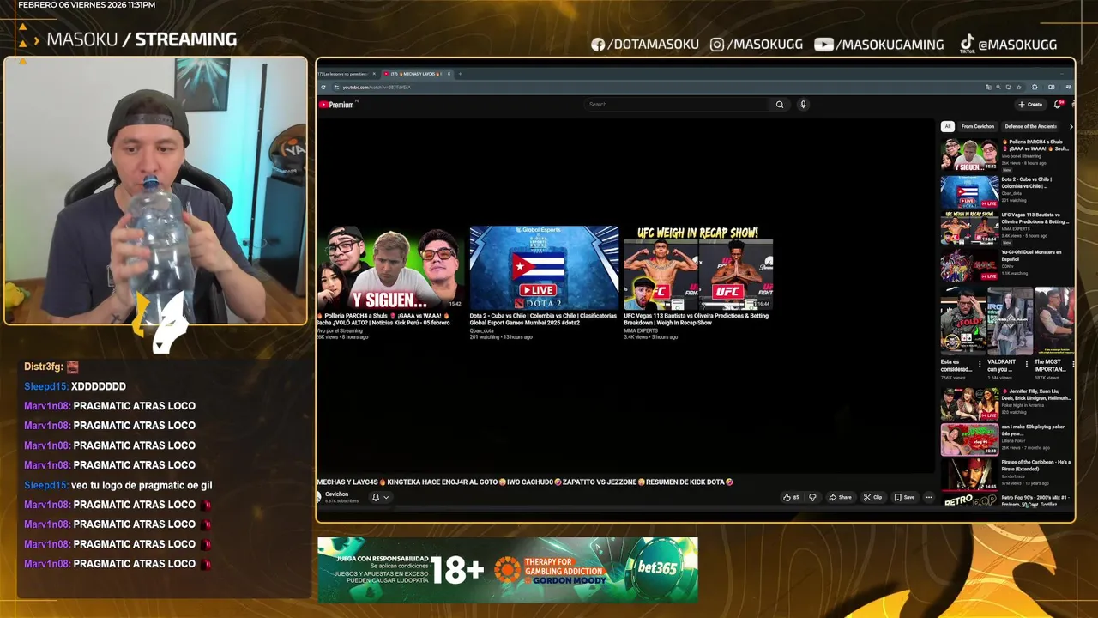The width and height of the screenshot is (1098, 618).
Task: Click the TikTok @MASOKUGG overlay icon
Action: coord(967,44)
